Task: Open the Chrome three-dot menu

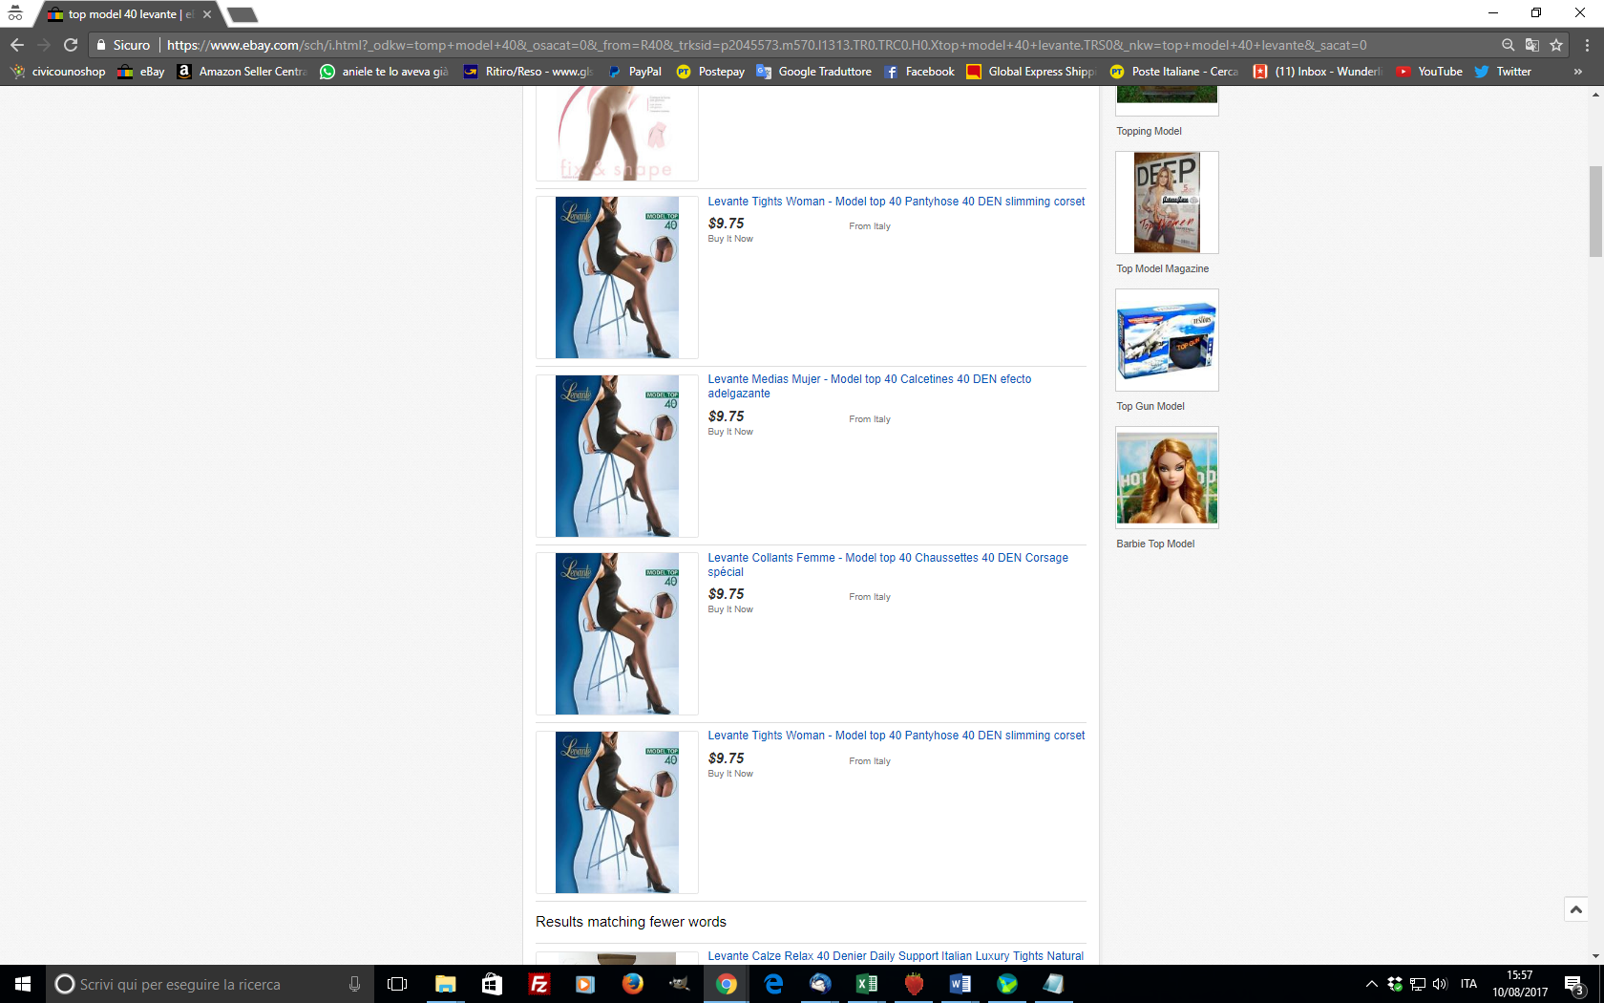Action: pyautogui.click(x=1587, y=45)
